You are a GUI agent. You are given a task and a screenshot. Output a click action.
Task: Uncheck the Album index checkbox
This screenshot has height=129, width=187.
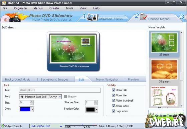(x=114, y=106)
